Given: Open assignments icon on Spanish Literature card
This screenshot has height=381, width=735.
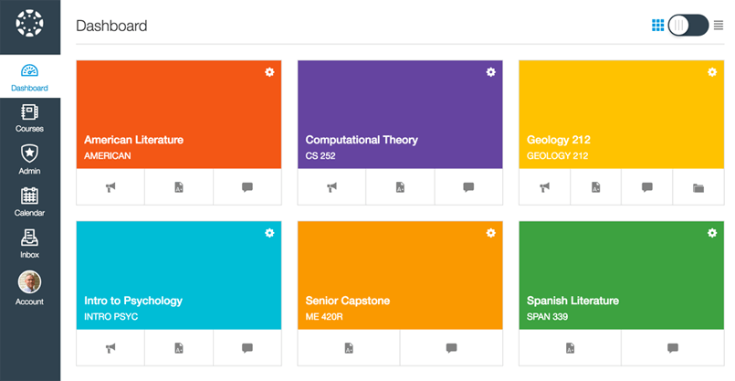Looking at the screenshot, I should pyautogui.click(x=570, y=348).
